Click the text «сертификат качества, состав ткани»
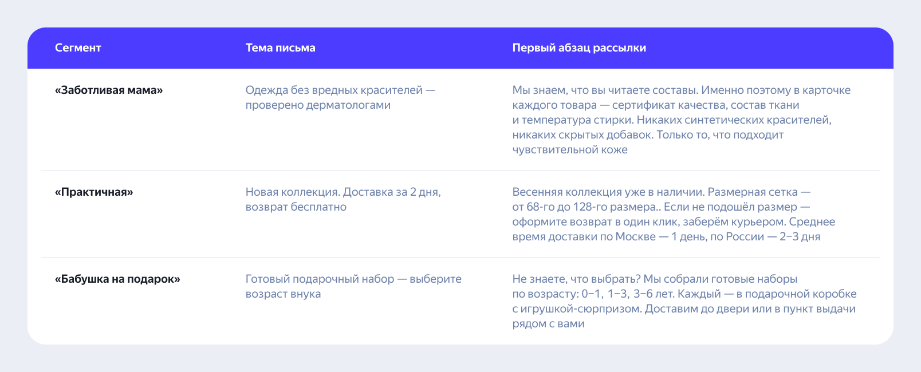921x372 pixels. [x=706, y=105]
